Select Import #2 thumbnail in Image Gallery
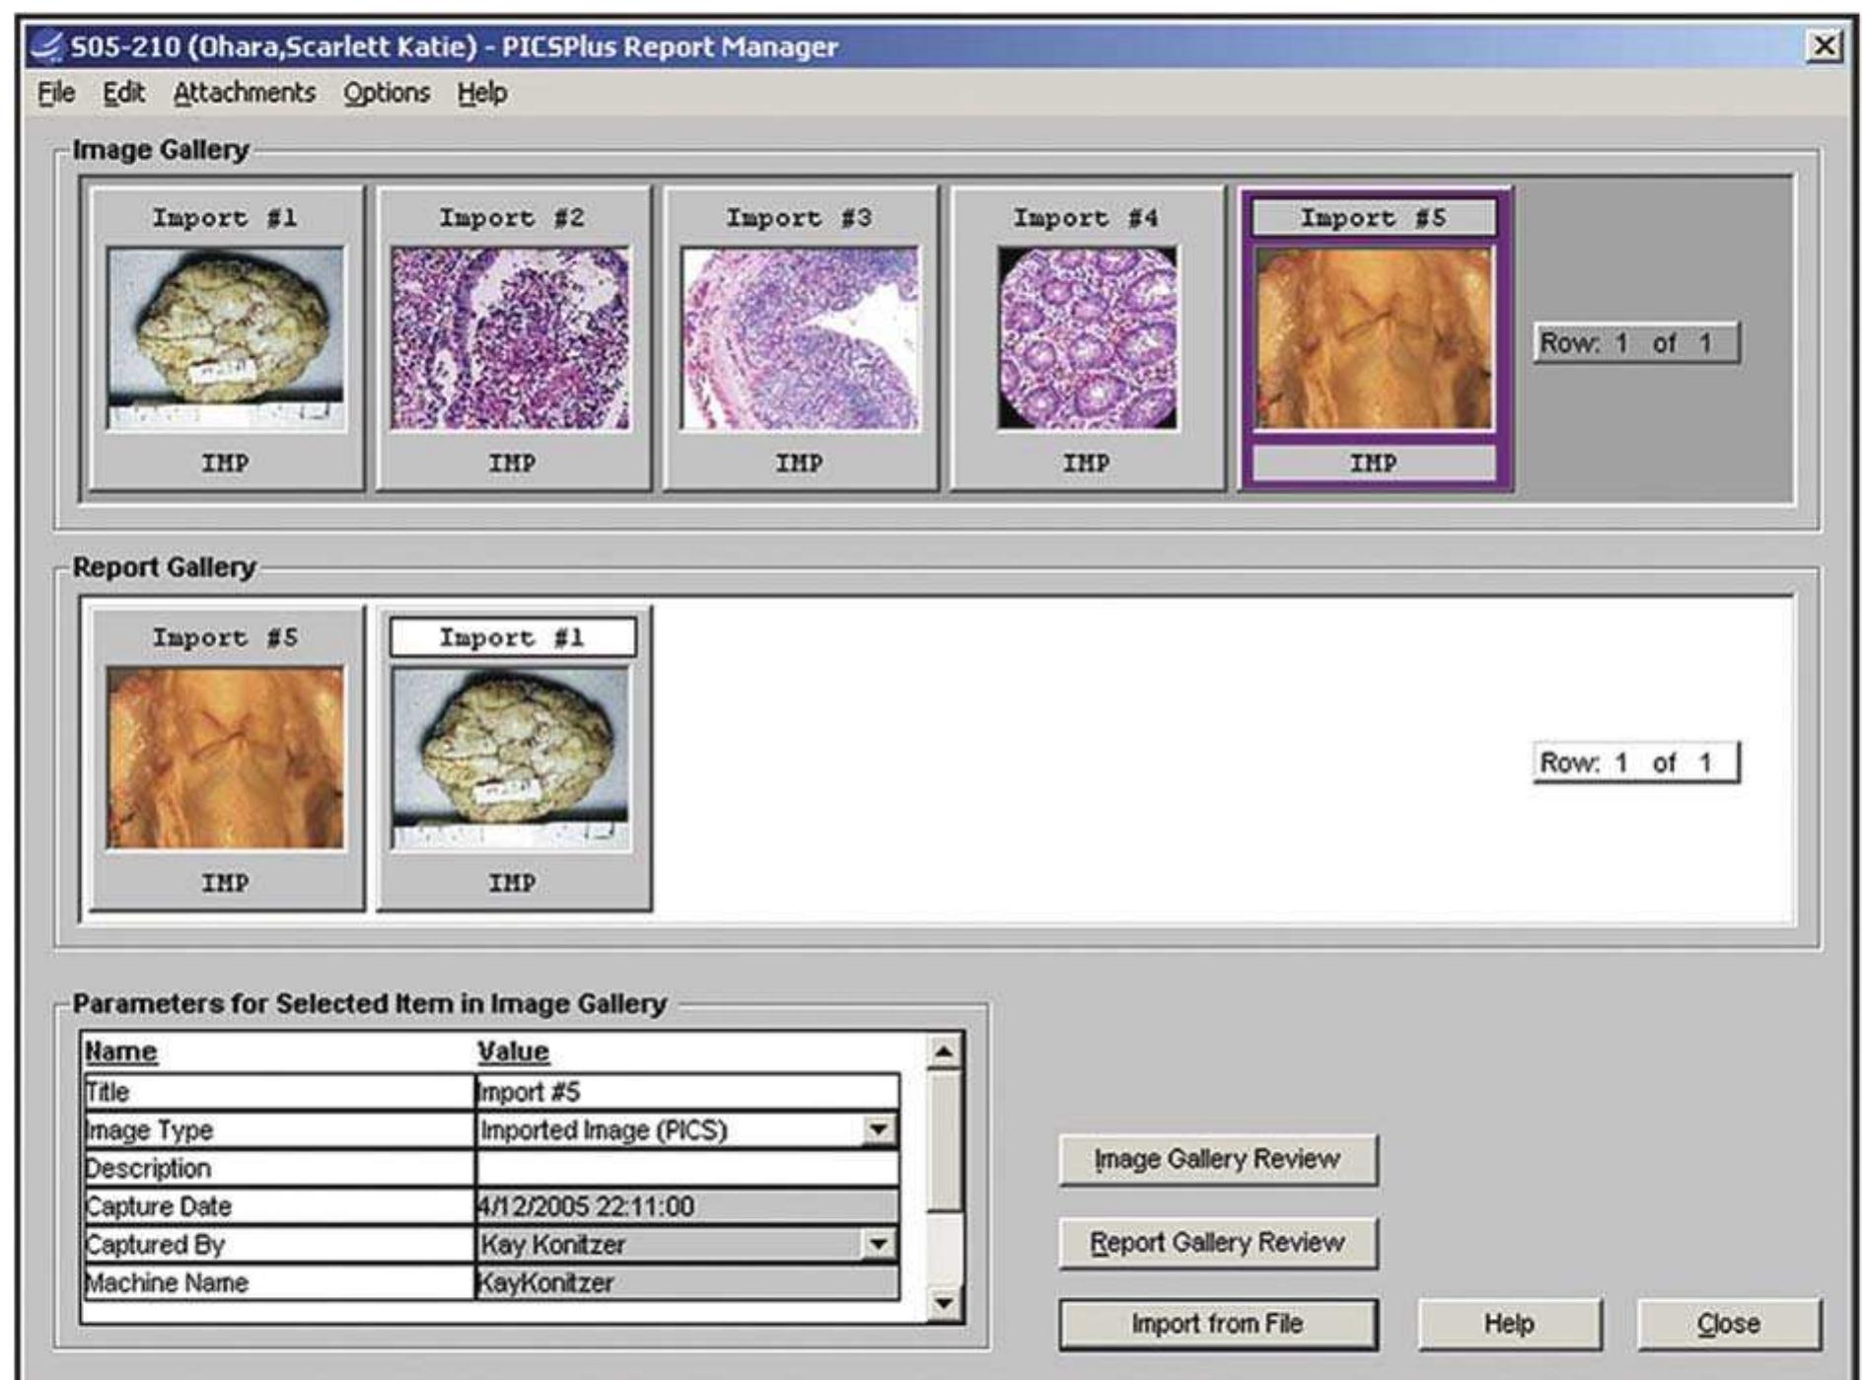The width and height of the screenshot is (1866, 1380). tap(513, 338)
